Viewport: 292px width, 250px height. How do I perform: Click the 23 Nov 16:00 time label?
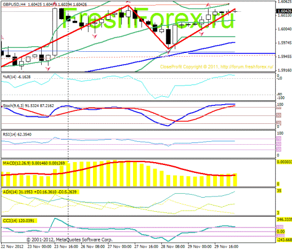[x=66, y=247]
